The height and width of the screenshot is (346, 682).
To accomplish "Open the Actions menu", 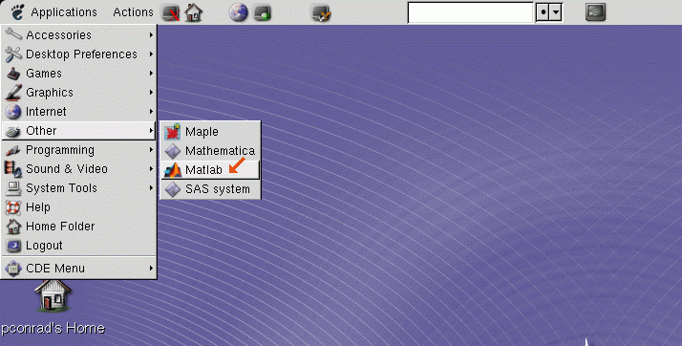I will 133,12.
